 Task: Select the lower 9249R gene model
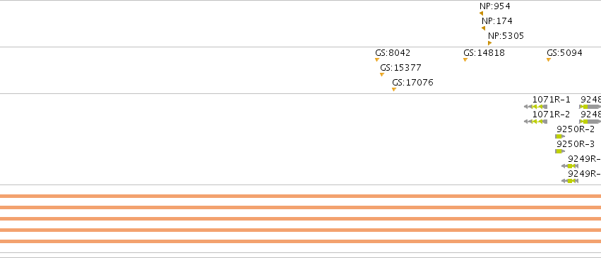click(570, 181)
